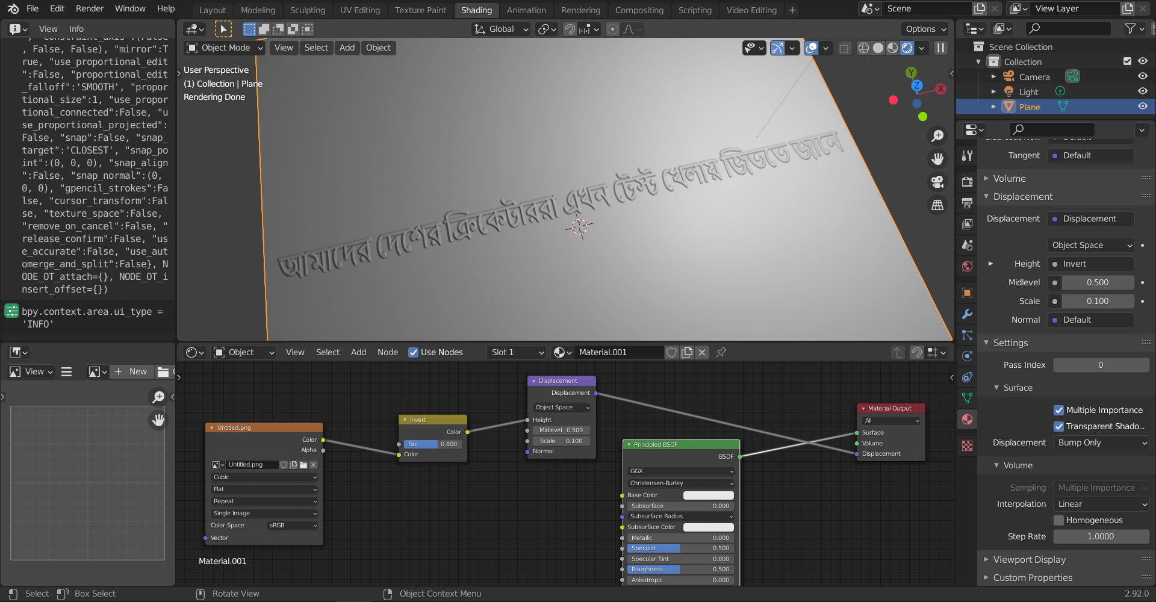
Task: Click Tangent Default field
Action: pyautogui.click(x=1091, y=155)
